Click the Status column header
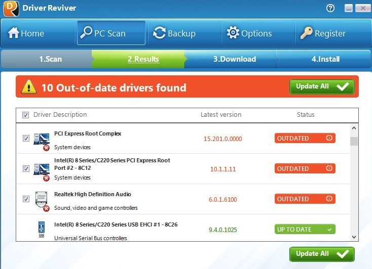 click(306, 115)
